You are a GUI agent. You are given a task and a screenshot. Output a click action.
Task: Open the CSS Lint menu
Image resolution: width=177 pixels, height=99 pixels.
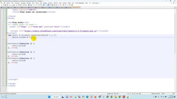point(56,3)
